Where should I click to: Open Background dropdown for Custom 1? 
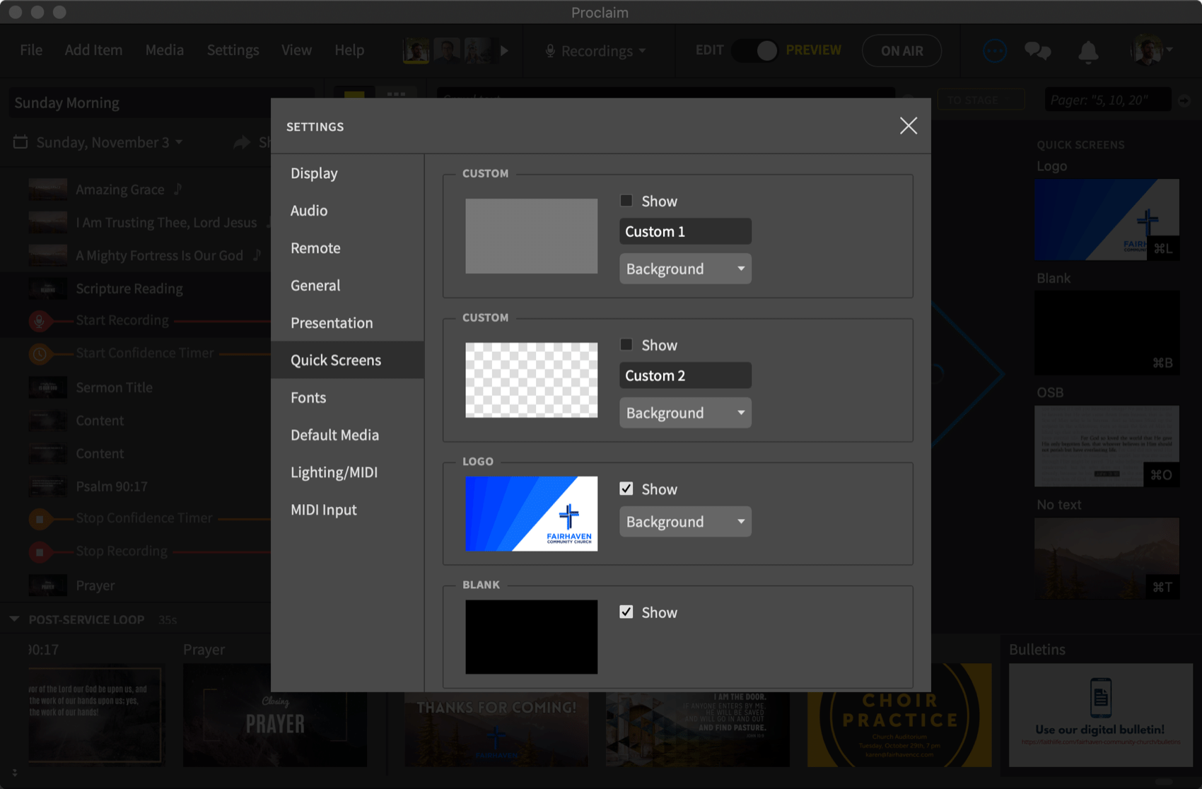[685, 269]
